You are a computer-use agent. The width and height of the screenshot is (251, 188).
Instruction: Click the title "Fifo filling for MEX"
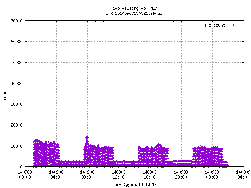point(134,8)
